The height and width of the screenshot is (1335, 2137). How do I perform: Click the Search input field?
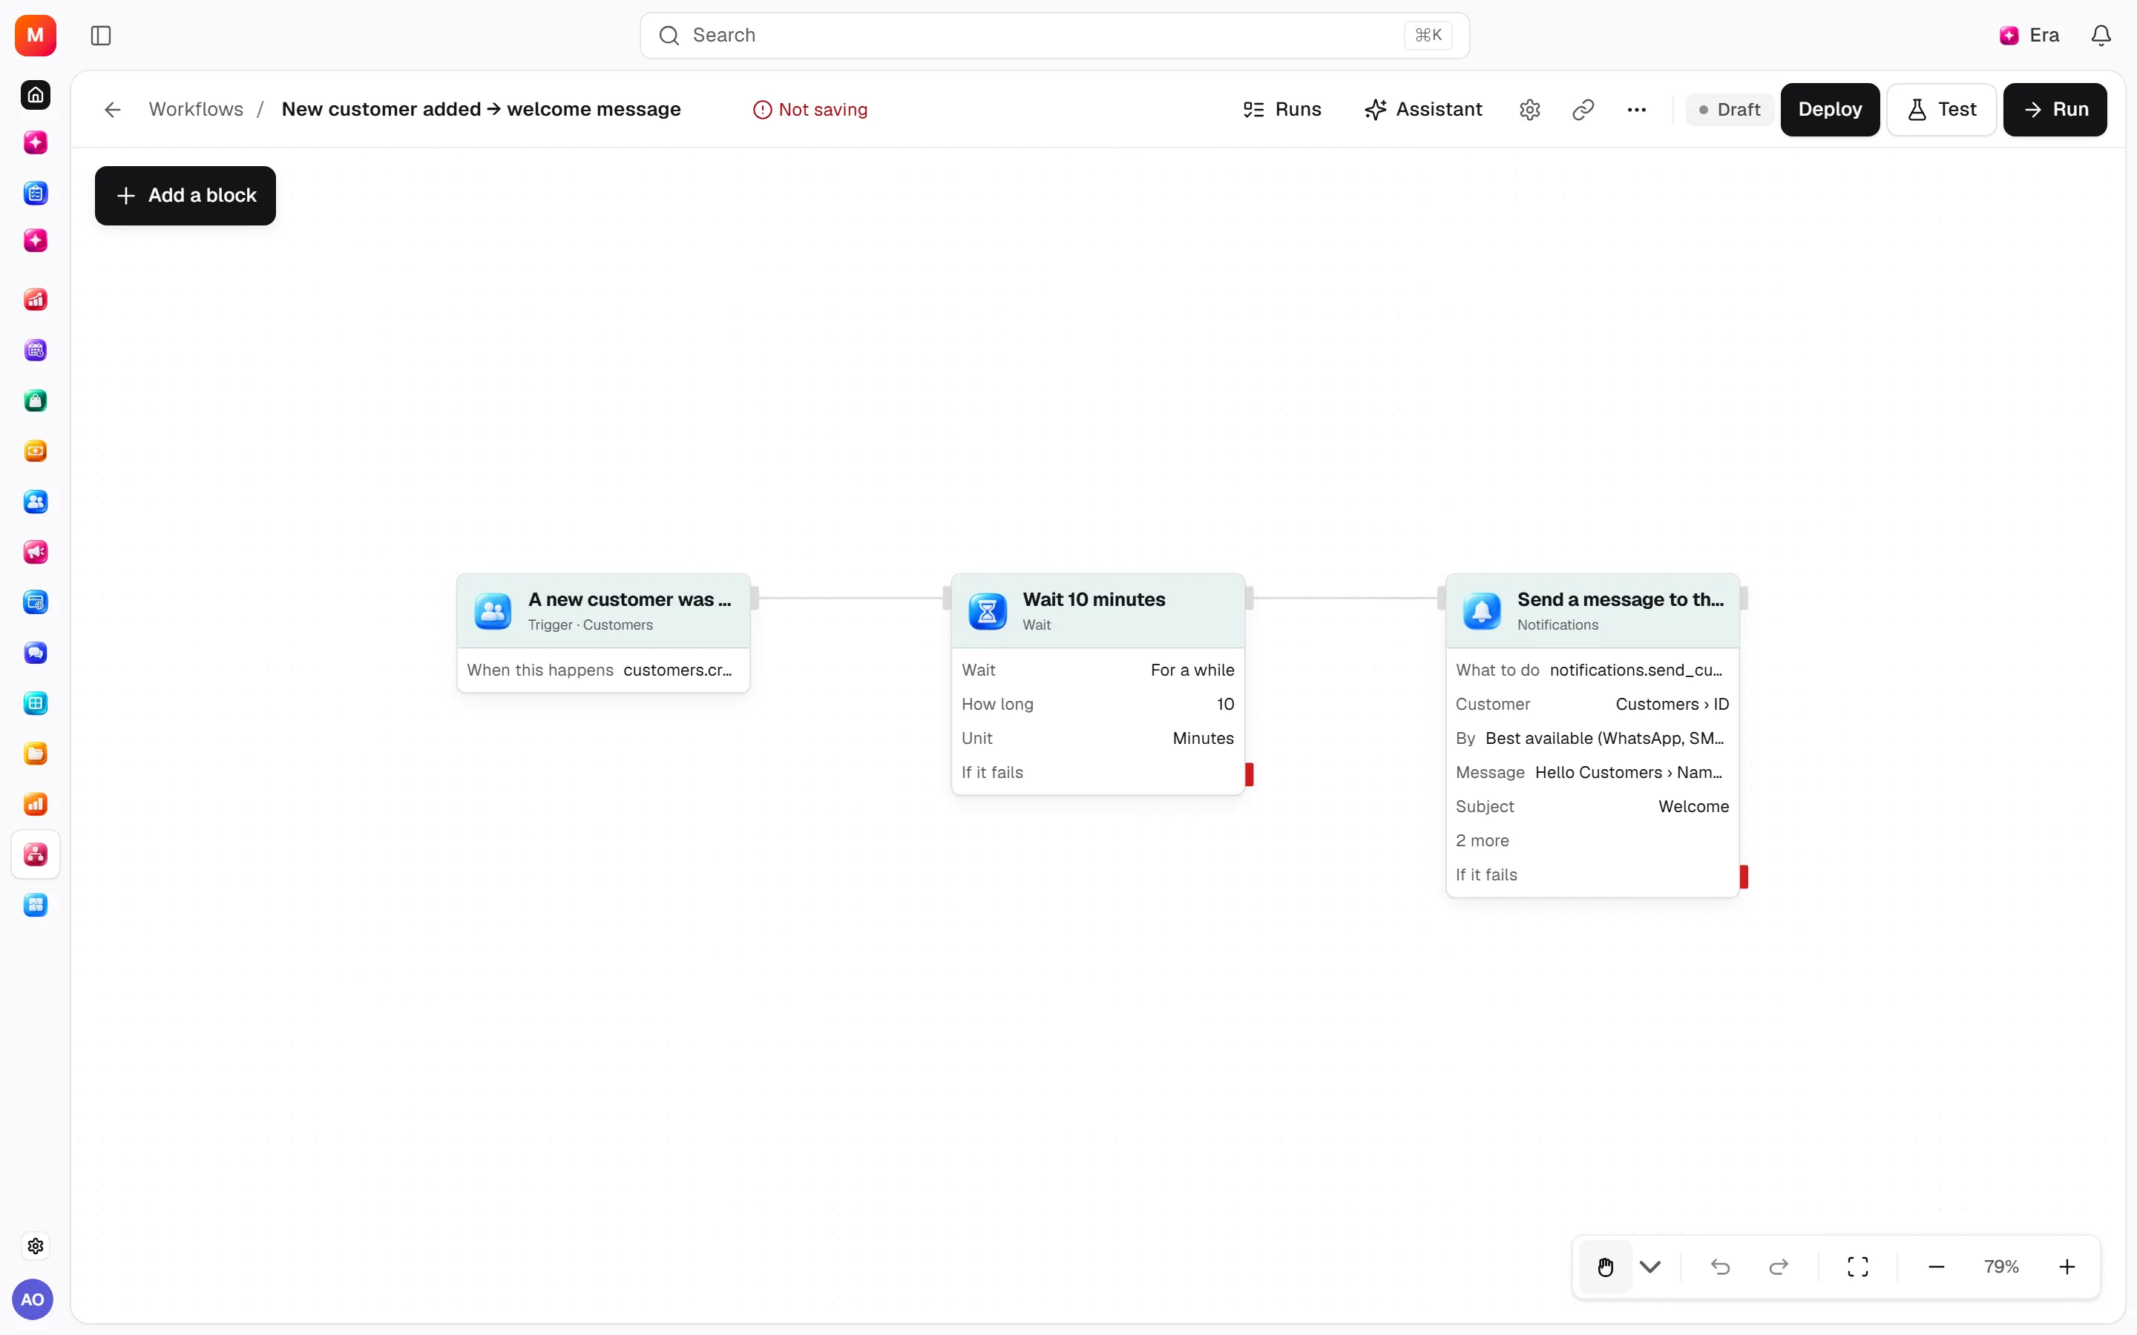click(x=1054, y=36)
